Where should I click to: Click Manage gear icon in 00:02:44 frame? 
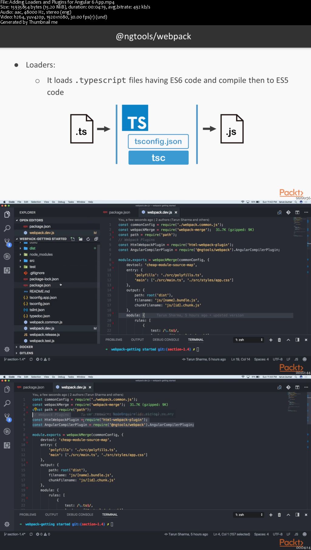tap(7, 349)
